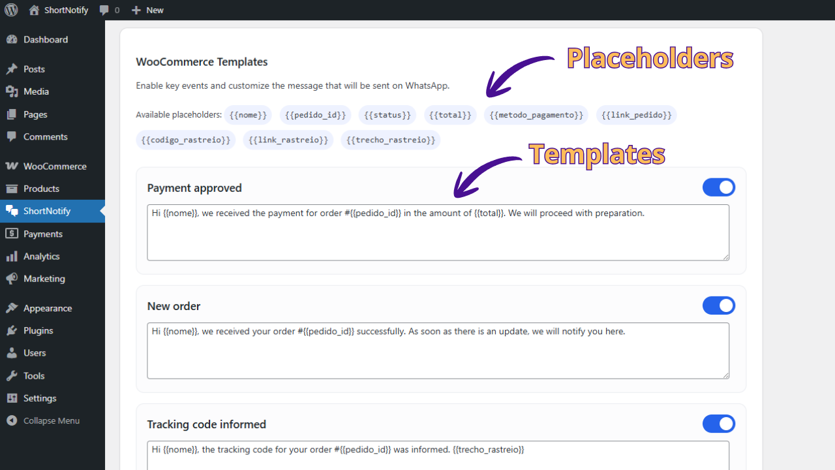Open the Products menu item

[41, 189]
